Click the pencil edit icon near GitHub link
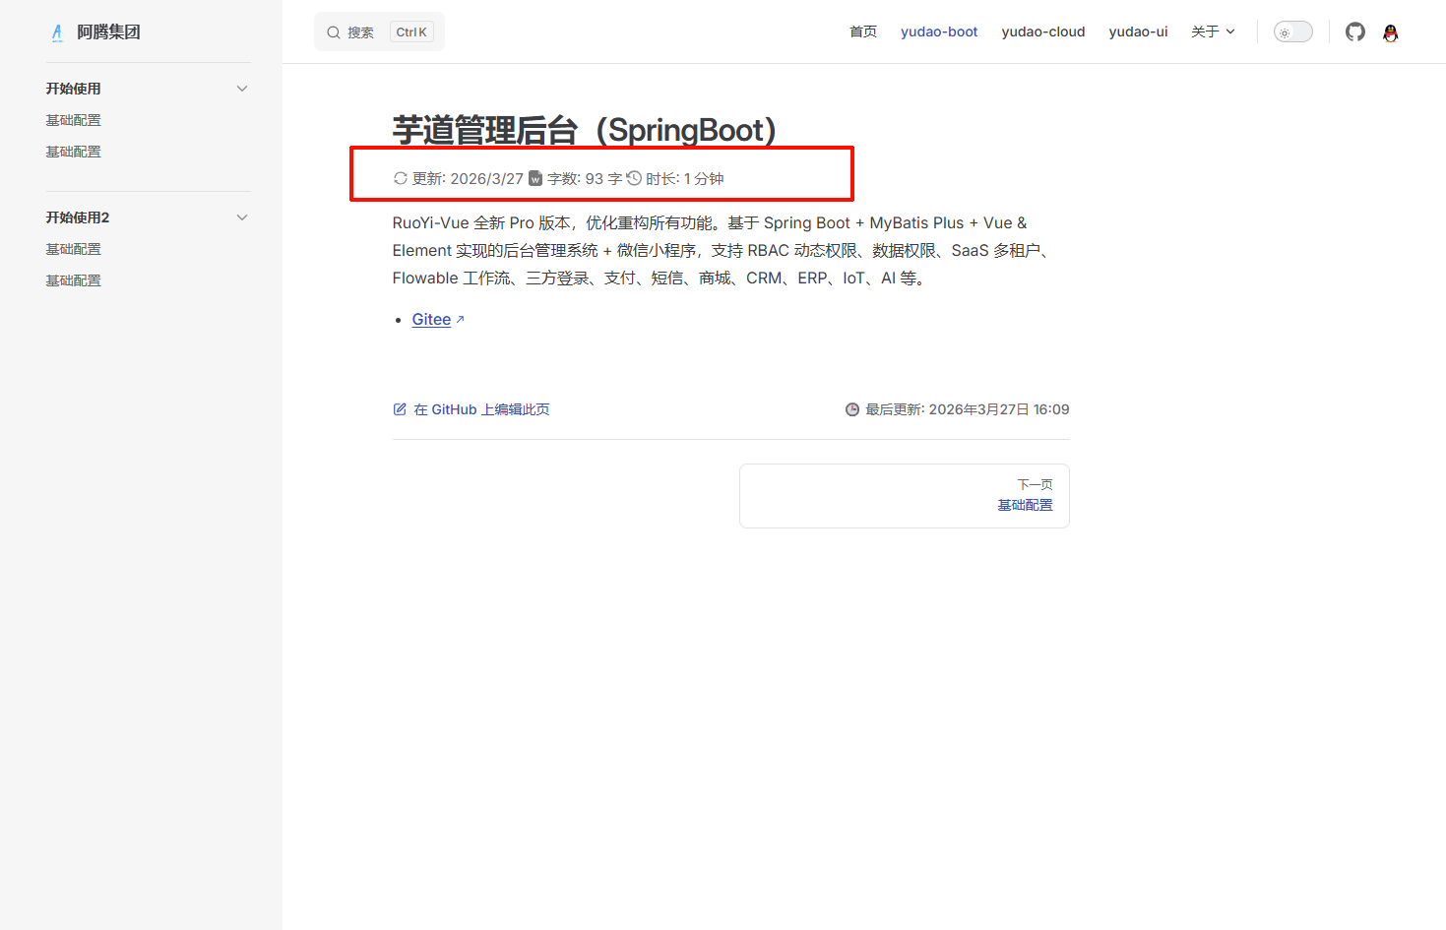The width and height of the screenshot is (1446, 930). click(x=400, y=409)
